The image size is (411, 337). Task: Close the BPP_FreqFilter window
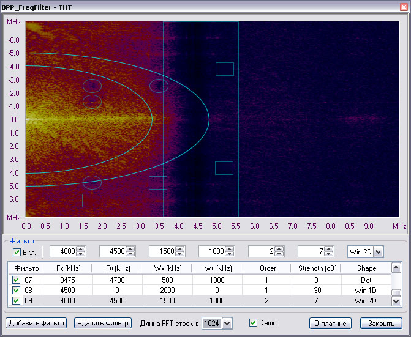coord(404,7)
